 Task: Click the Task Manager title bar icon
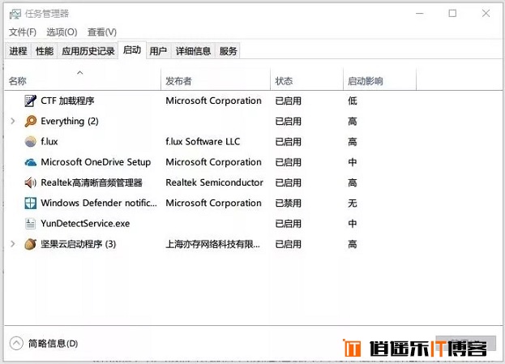[x=15, y=14]
